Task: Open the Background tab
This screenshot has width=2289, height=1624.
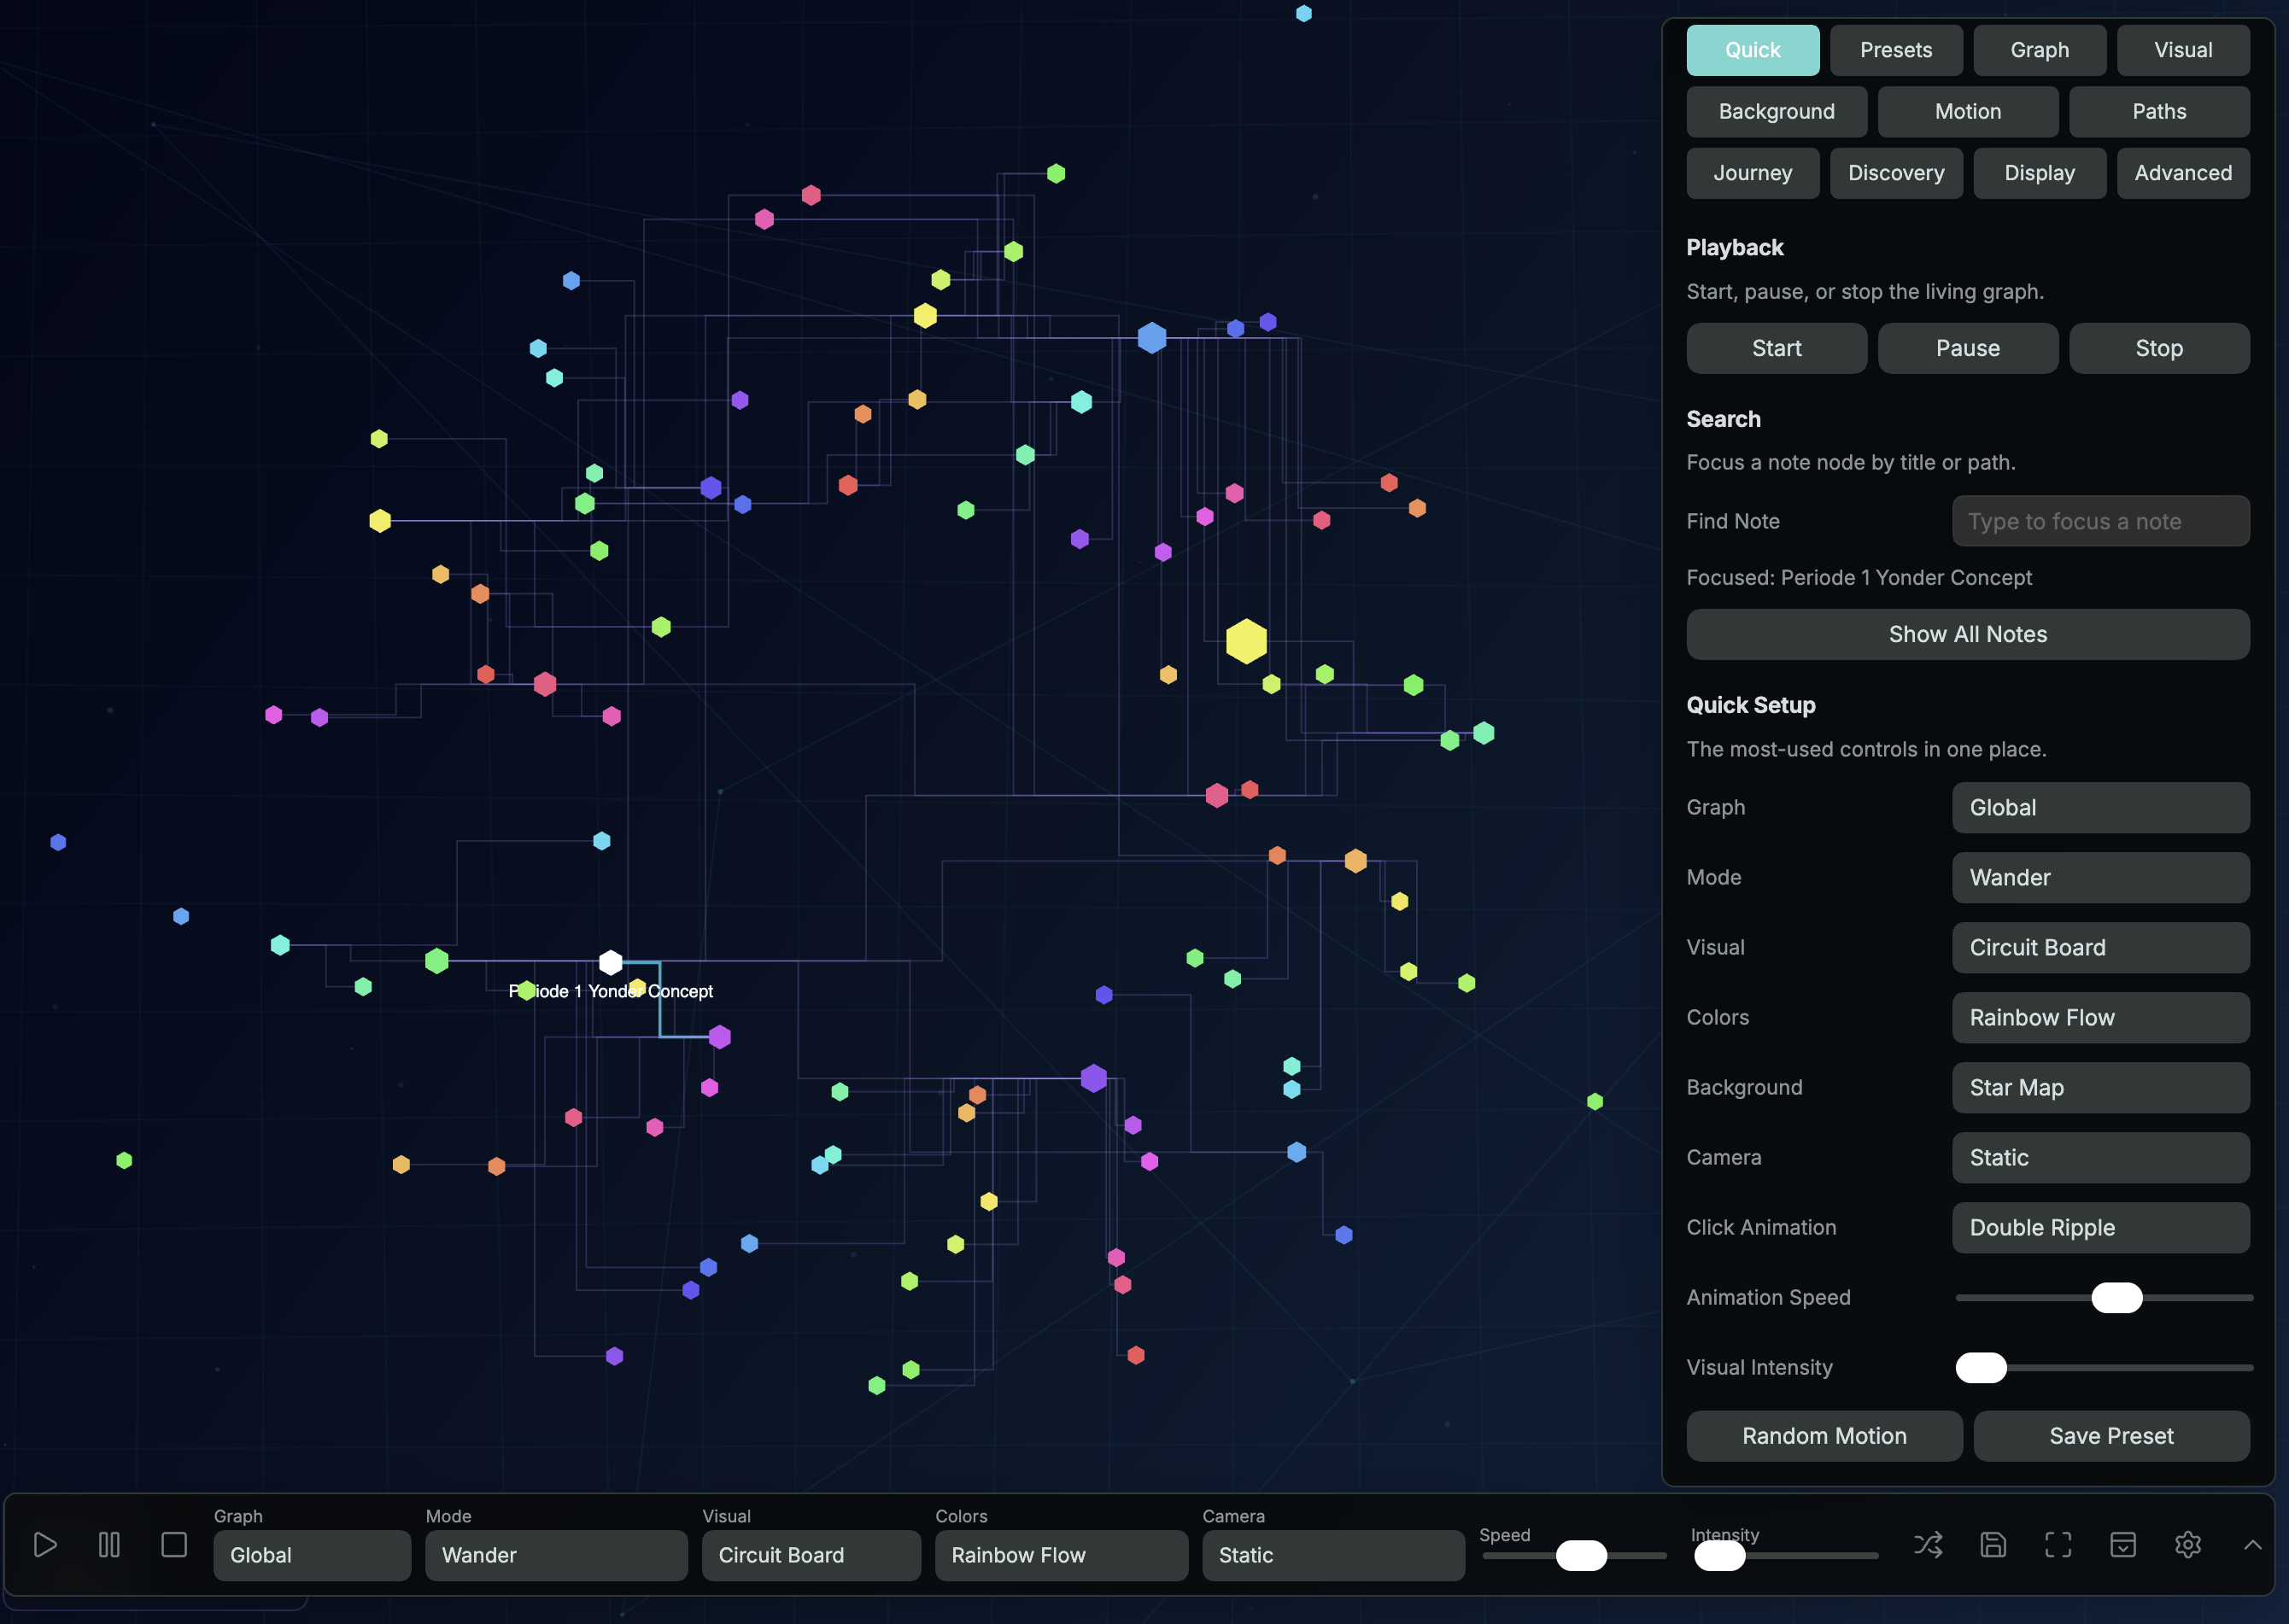Action: point(1777,111)
